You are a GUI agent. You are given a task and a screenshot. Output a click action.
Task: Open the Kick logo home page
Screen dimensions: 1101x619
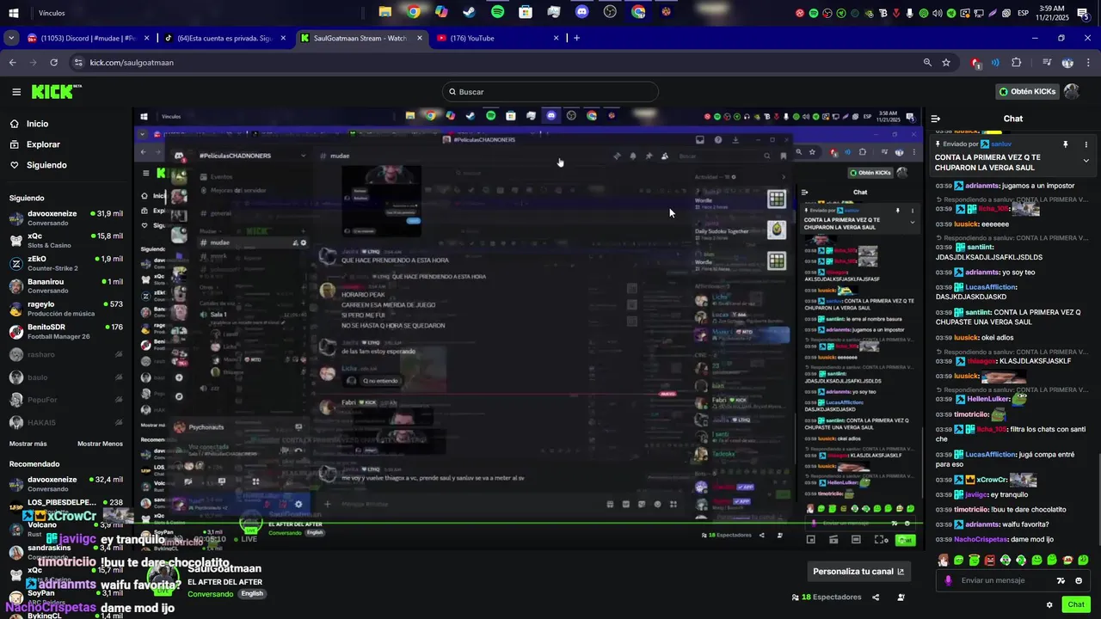click(x=56, y=92)
